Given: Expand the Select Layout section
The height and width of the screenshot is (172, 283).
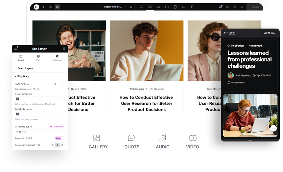Looking at the screenshot, I should 25,68.
